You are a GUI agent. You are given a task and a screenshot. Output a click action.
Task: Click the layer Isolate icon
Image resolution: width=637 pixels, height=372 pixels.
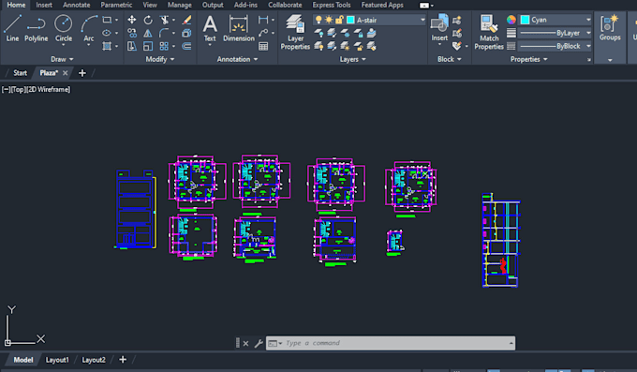[x=332, y=33]
